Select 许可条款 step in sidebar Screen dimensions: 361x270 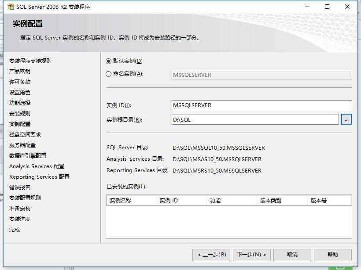coord(19,82)
